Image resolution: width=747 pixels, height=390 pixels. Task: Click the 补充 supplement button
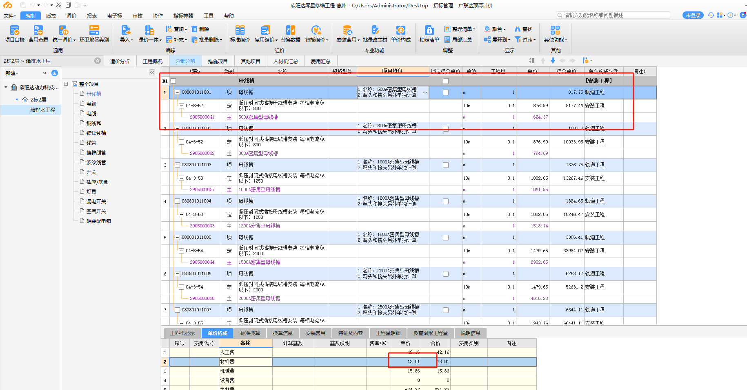point(176,40)
